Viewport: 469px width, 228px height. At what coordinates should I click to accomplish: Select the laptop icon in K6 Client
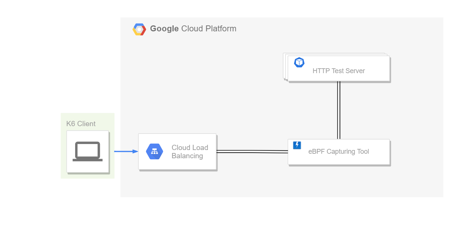[87, 152]
